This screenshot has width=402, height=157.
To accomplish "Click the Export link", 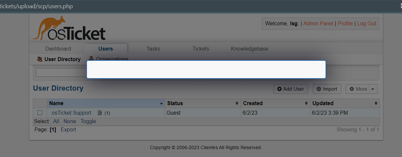I will click(x=68, y=130).
